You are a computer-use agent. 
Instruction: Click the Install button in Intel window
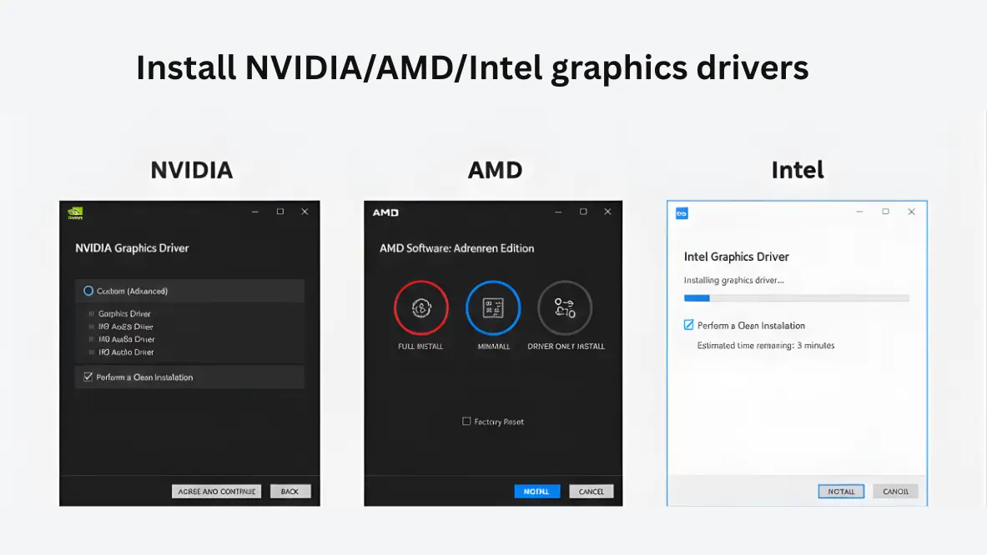[841, 492]
